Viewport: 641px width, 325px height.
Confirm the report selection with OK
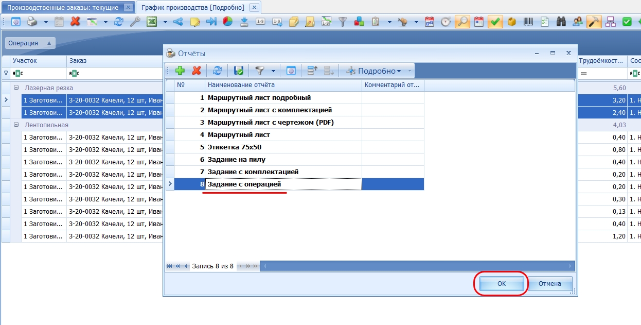(502, 284)
